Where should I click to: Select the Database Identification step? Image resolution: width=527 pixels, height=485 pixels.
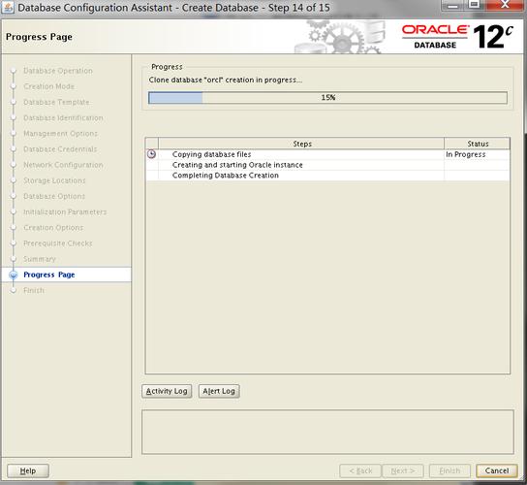(x=63, y=117)
